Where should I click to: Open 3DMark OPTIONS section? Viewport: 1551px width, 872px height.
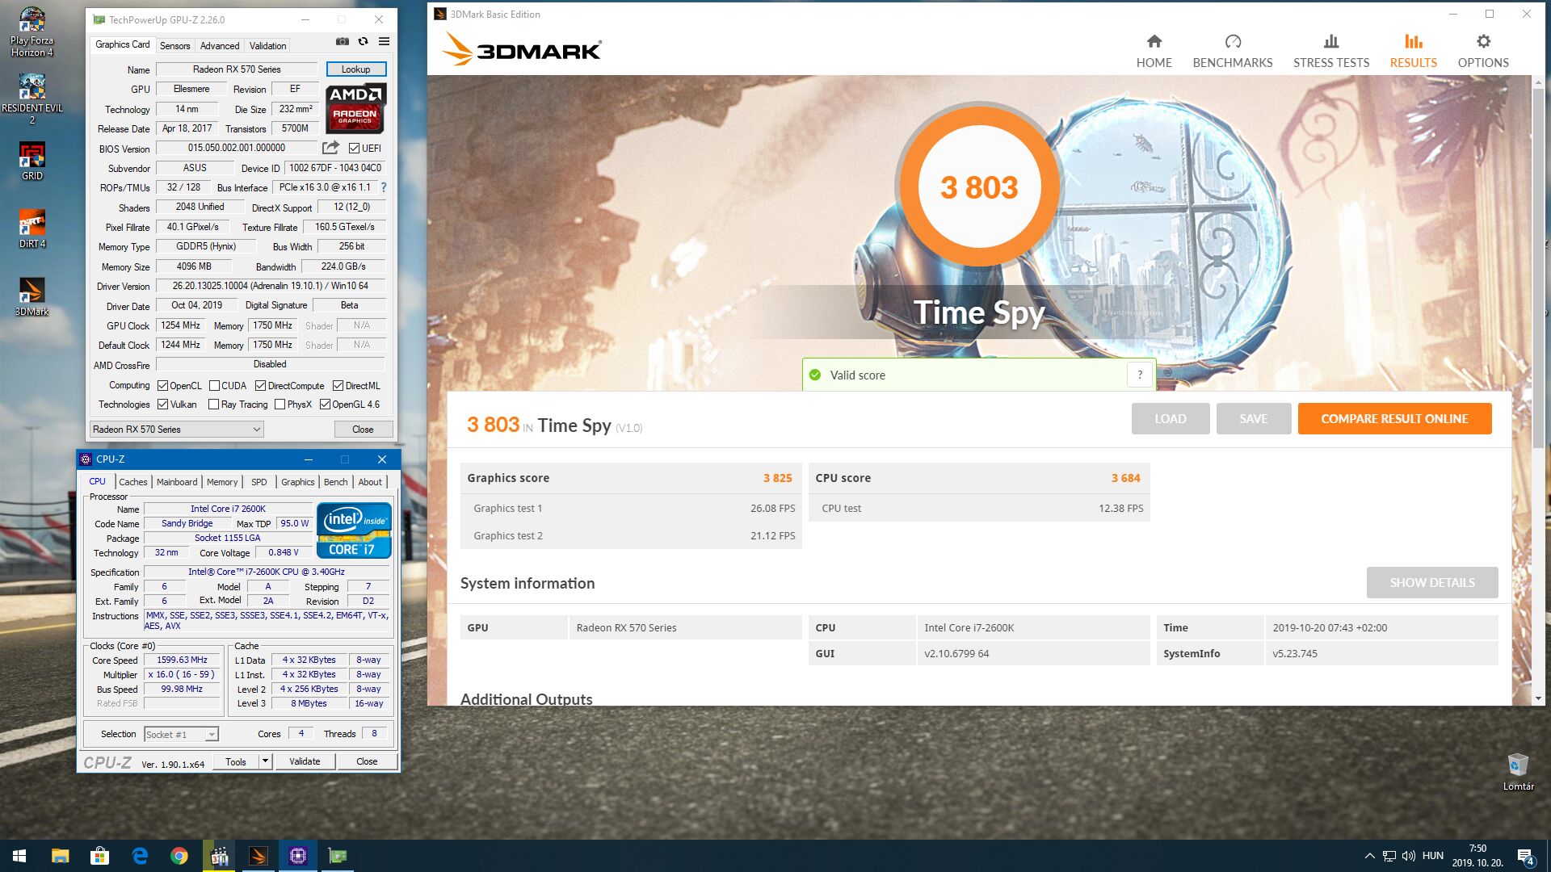(x=1482, y=51)
